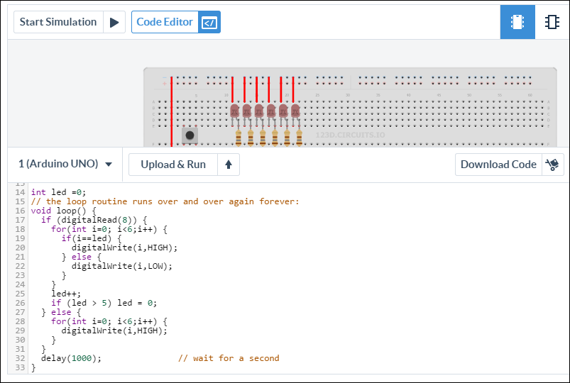Screen dimensions: 570x383
Task: Click the Start Simulation button
Action: tap(58, 22)
